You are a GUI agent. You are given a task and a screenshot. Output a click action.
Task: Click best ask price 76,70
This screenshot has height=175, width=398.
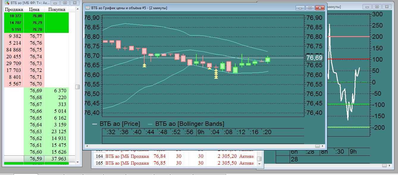pyautogui.click(x=36, y=84)
